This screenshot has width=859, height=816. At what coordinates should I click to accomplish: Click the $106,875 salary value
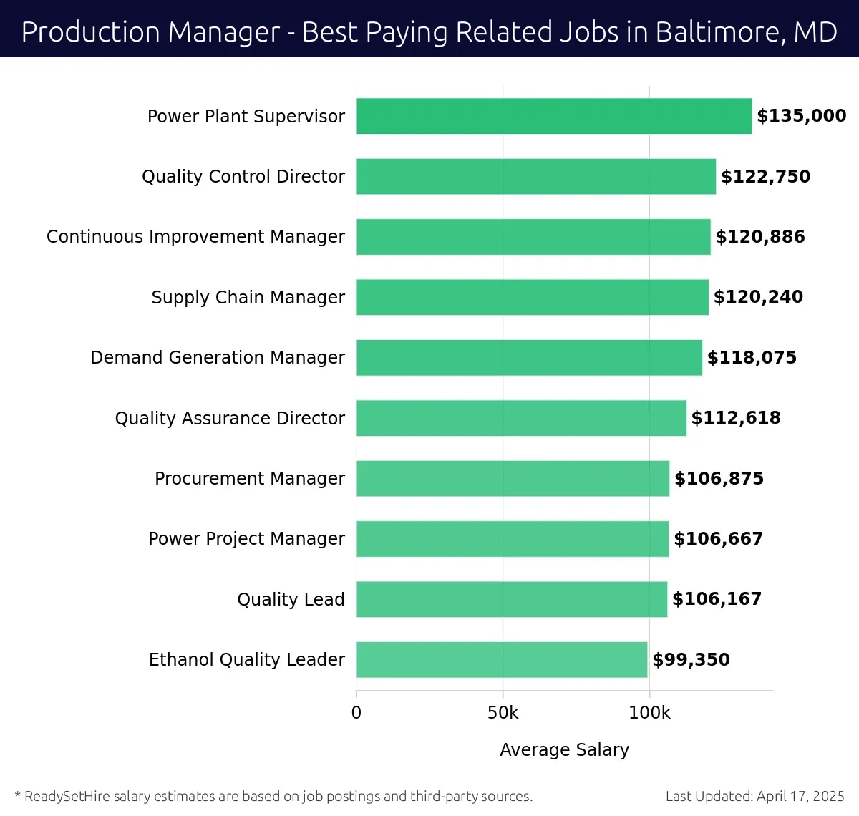tap(719, 479)
